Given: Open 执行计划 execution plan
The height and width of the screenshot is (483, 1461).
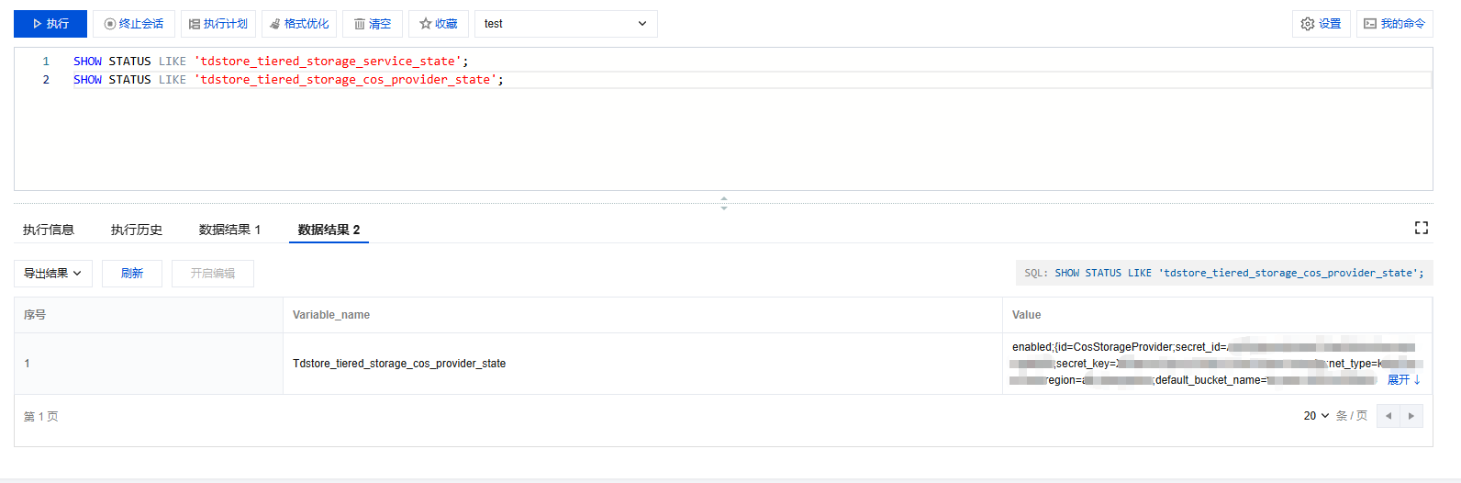Looking at the screenshot, I should [x=218, y=24].
